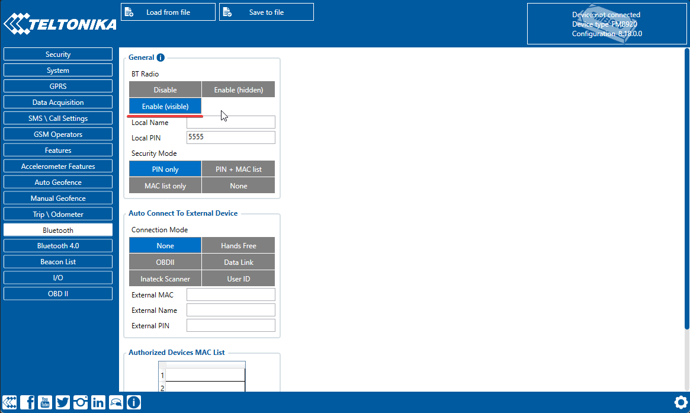690x413 pixels.
Task: Select Hands Free connection mode
Action: pyautogui.click(x=239, y=245)
